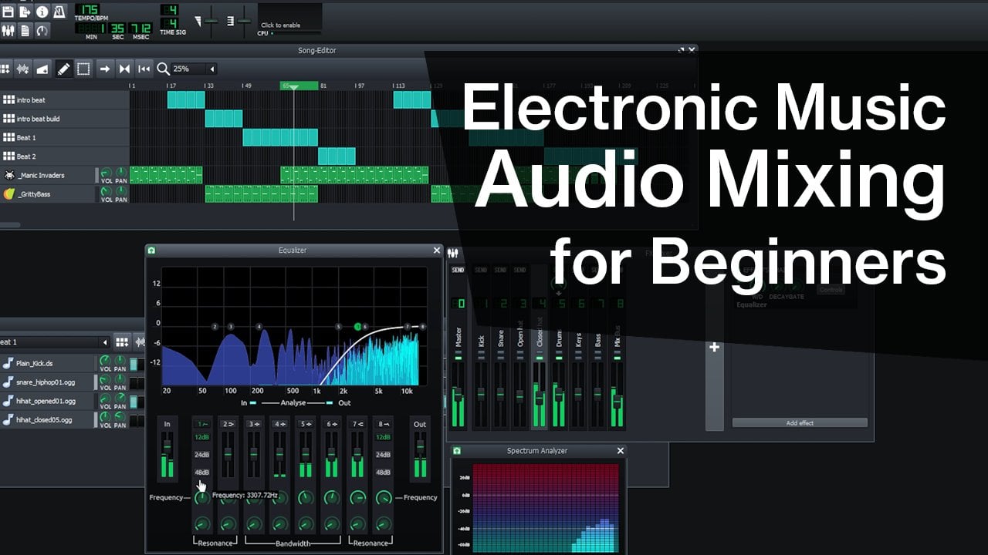Open the Beat 1 pattern selector dropdown
The width and height of the screenshot is (988, 555).
click(x=105, y=342)
